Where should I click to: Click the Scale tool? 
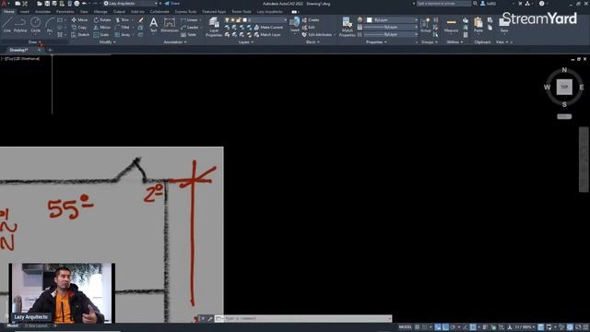point(101,35)
